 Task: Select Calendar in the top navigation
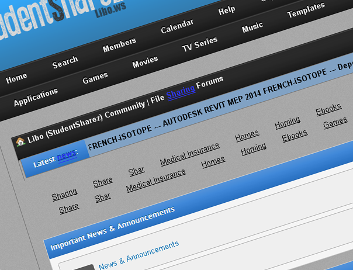177,26
